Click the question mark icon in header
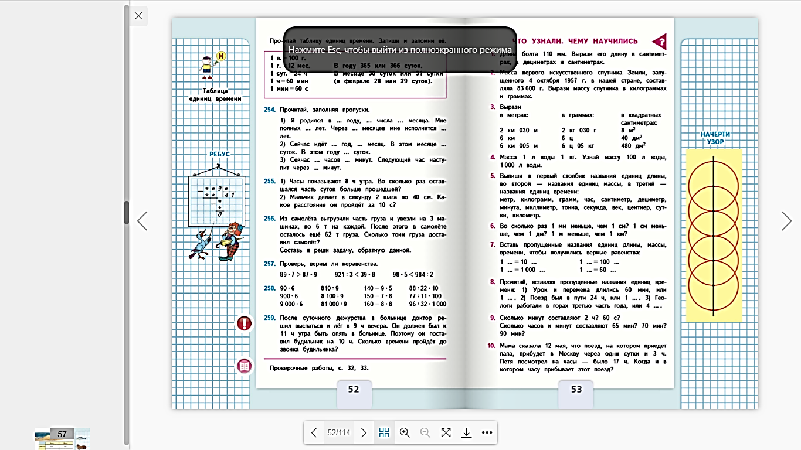Image resolution: width=801 pixels, height=450 pixels. [660, 42]
